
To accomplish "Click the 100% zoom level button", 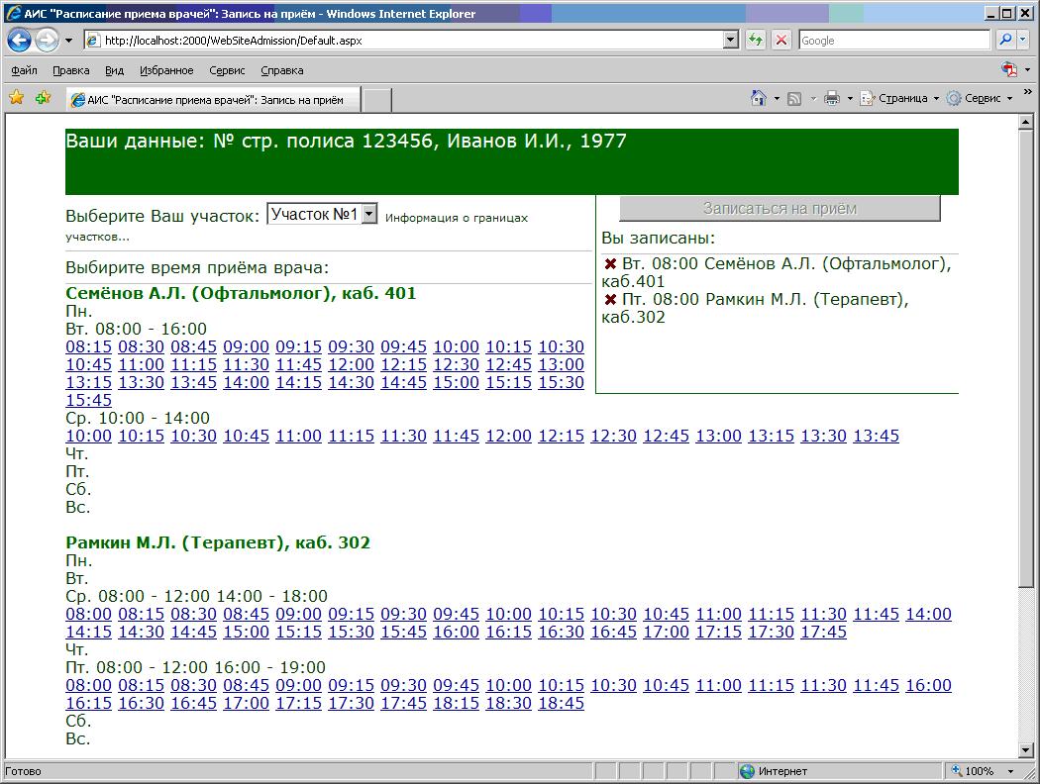I will coord(973,771).
